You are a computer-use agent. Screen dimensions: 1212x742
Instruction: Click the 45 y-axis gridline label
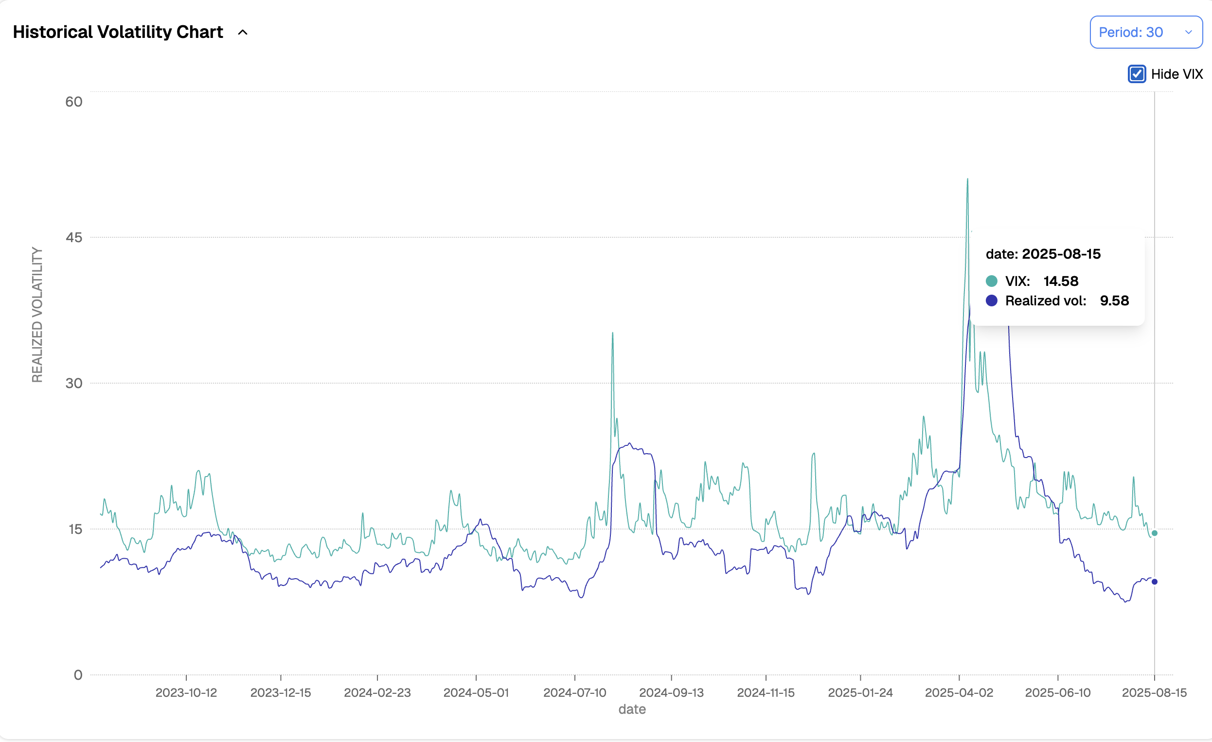click(74, 237)
